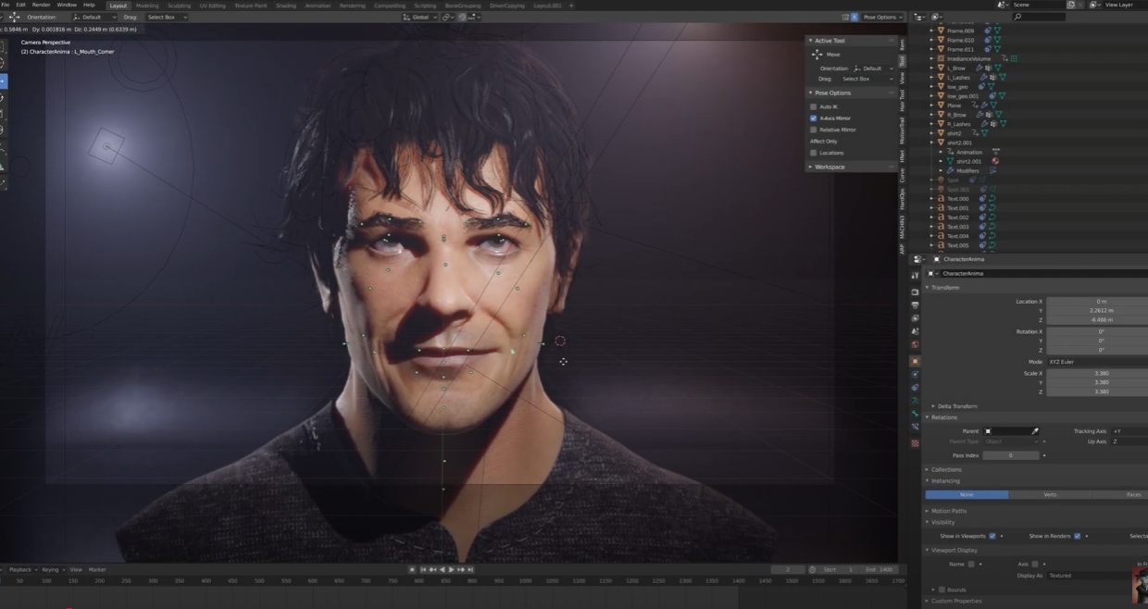Click the outliner display mode icon
Screen dimensions: 1148x609
937,18
